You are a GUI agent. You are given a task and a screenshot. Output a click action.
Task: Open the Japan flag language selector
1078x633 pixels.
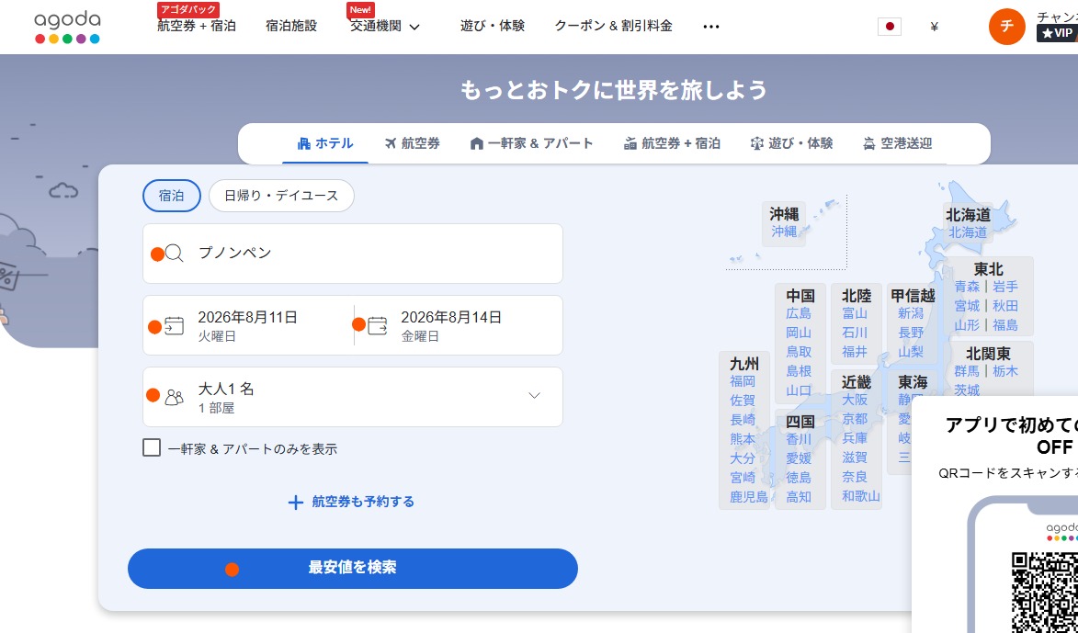click(x=889, y=27)
